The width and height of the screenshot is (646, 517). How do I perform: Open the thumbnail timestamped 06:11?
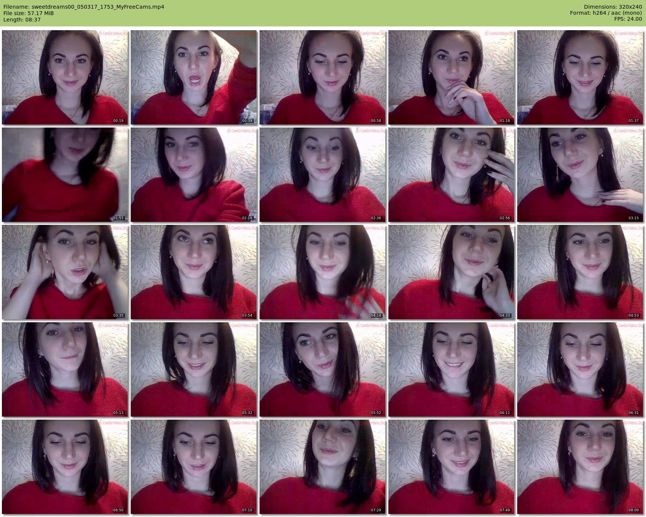coord(451,369)
